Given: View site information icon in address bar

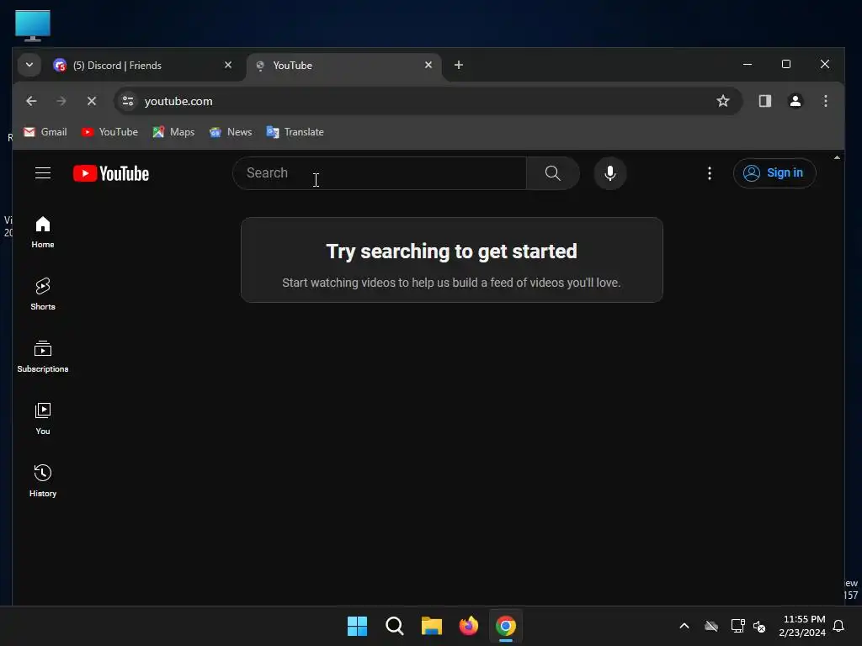Looking at the screenshot, I should 128,101.
